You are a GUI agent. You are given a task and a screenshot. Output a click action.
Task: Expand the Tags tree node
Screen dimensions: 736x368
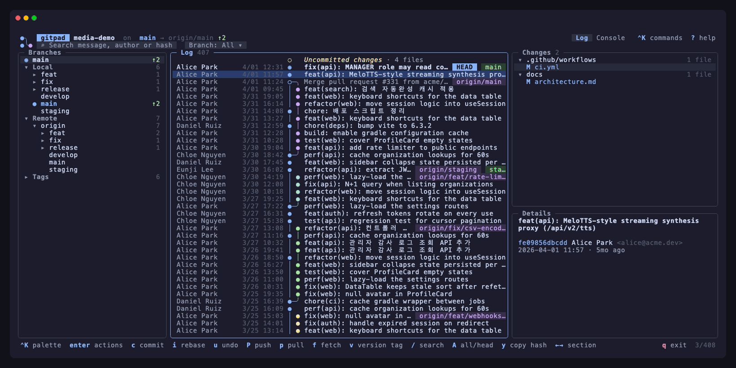pyautogui.click(x=26, y=177)
